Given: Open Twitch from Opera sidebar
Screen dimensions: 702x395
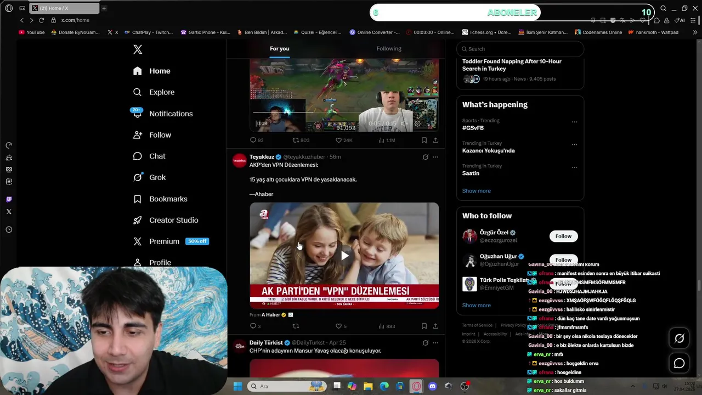Looking at the screenshot, I should click(x=9, y=199).
